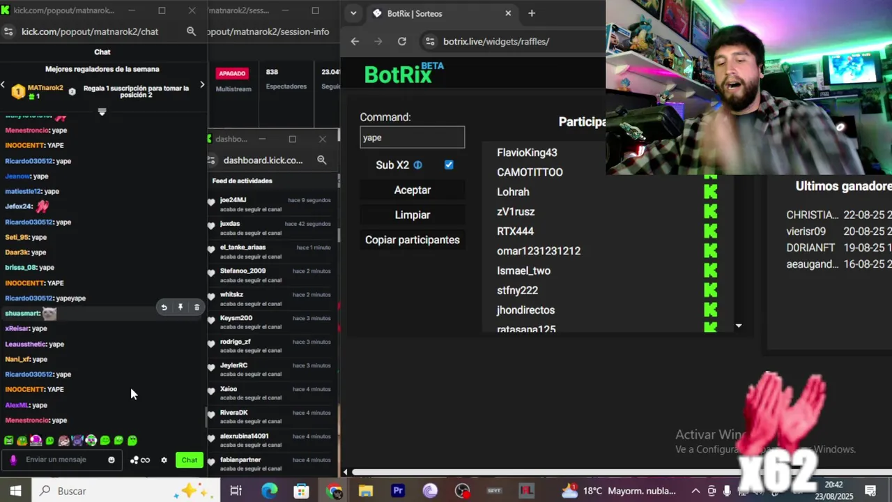Click username AlexML in chat
Screen dimensions: 892x502
pos(17,405)
